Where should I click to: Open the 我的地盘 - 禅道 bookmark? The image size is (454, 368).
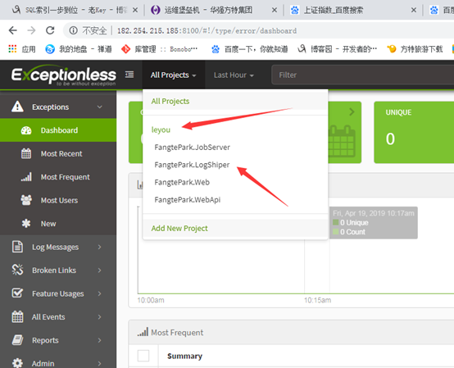[79, 49]
